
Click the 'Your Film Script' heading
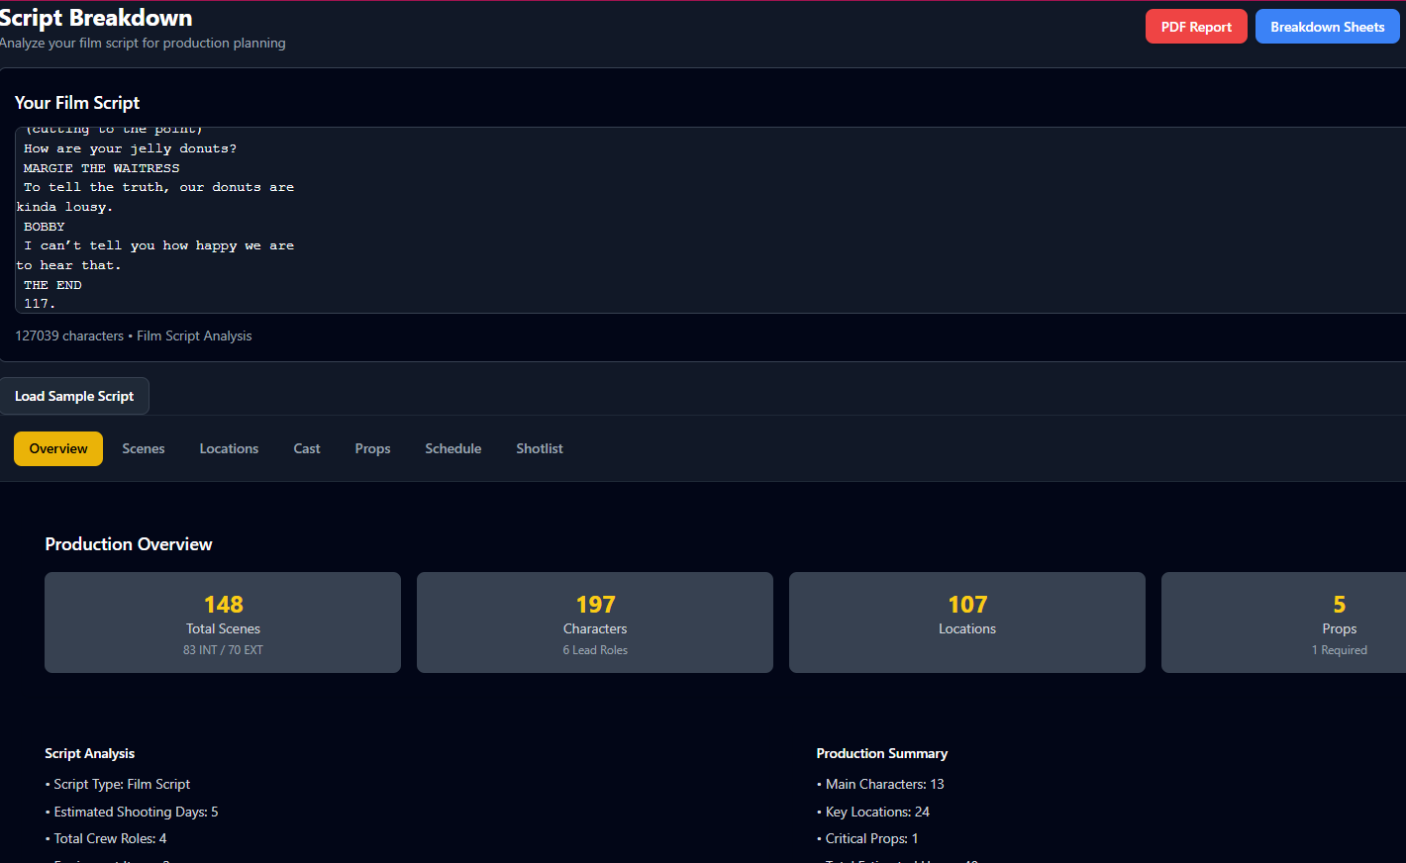77,103
